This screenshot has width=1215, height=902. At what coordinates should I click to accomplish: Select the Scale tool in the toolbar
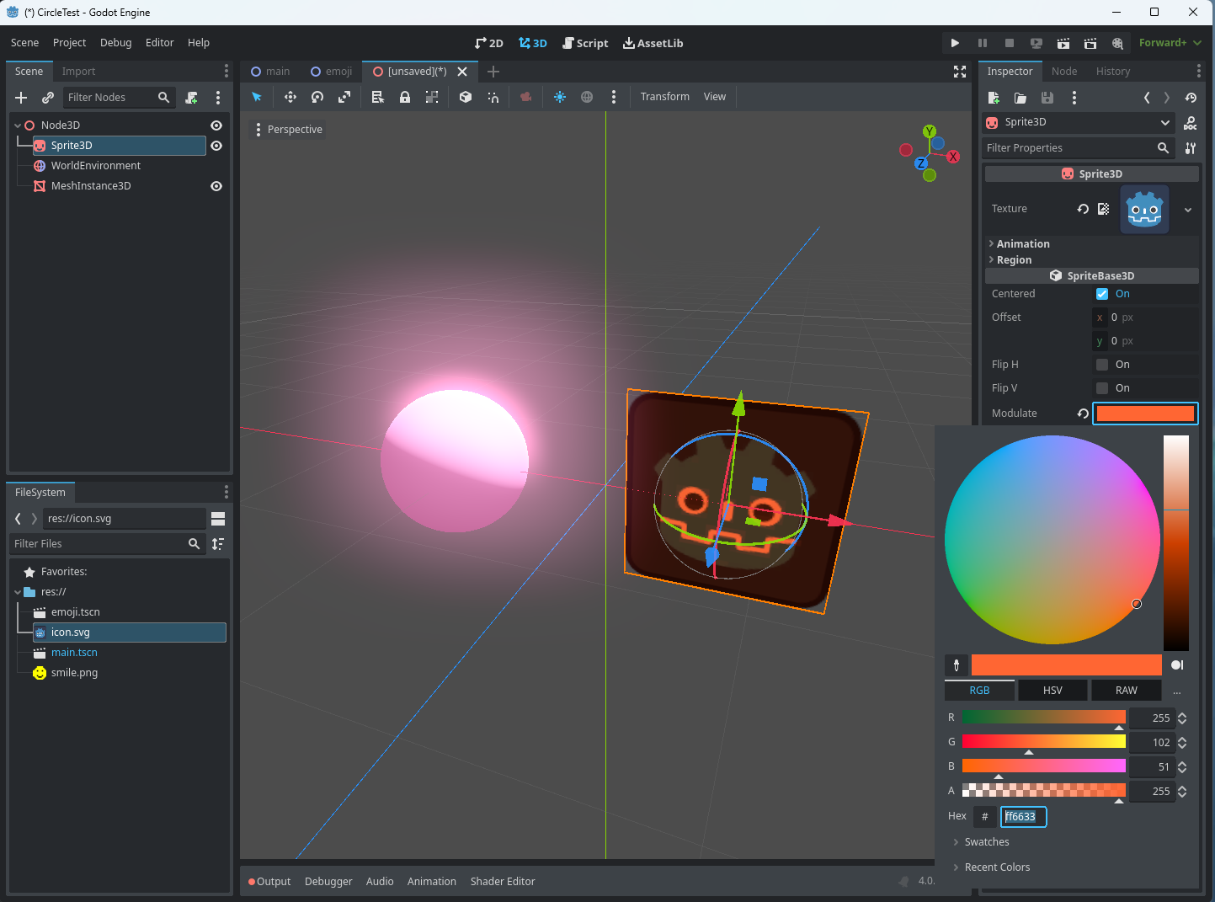344,97
